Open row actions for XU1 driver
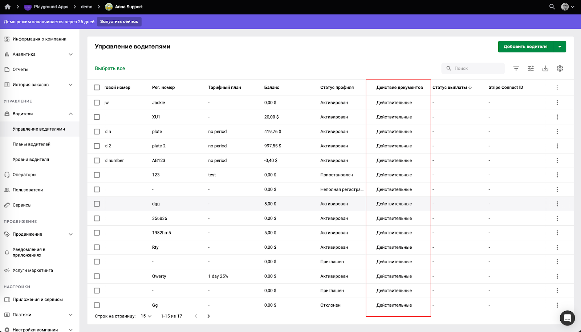 coord(557,117)
